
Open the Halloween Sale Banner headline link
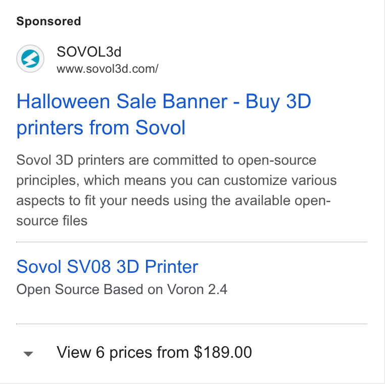coord(164,114)
